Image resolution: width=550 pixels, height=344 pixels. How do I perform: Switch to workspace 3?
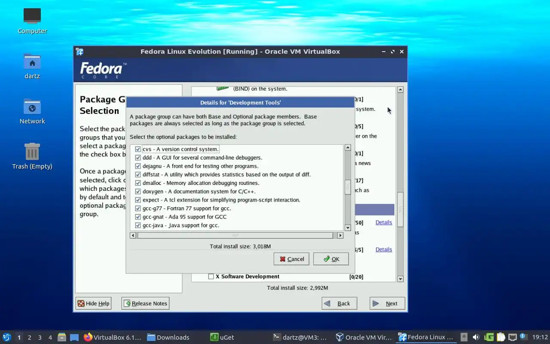(x=40, y=338)
